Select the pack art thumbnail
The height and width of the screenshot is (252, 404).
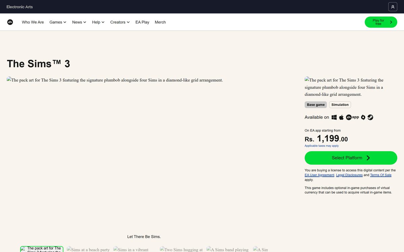(x=42, y=249)
